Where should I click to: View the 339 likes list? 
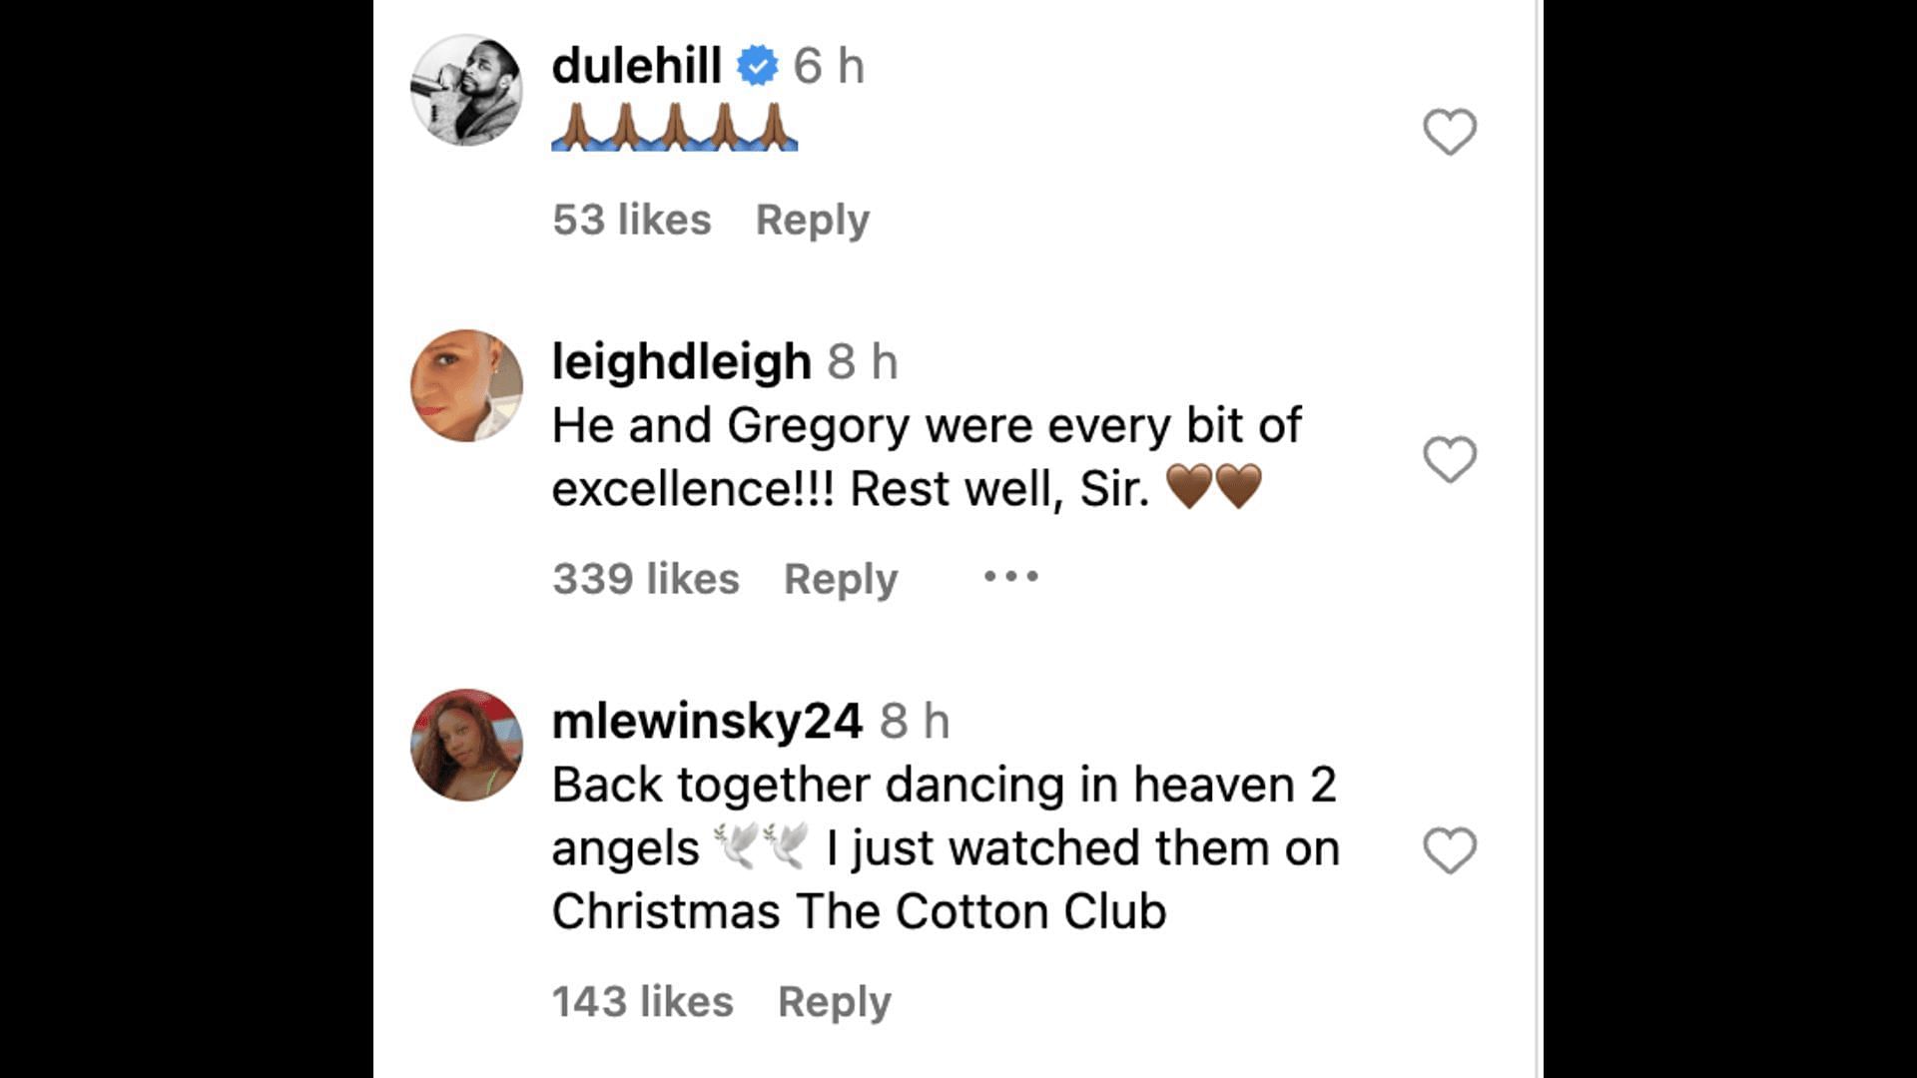646,579
